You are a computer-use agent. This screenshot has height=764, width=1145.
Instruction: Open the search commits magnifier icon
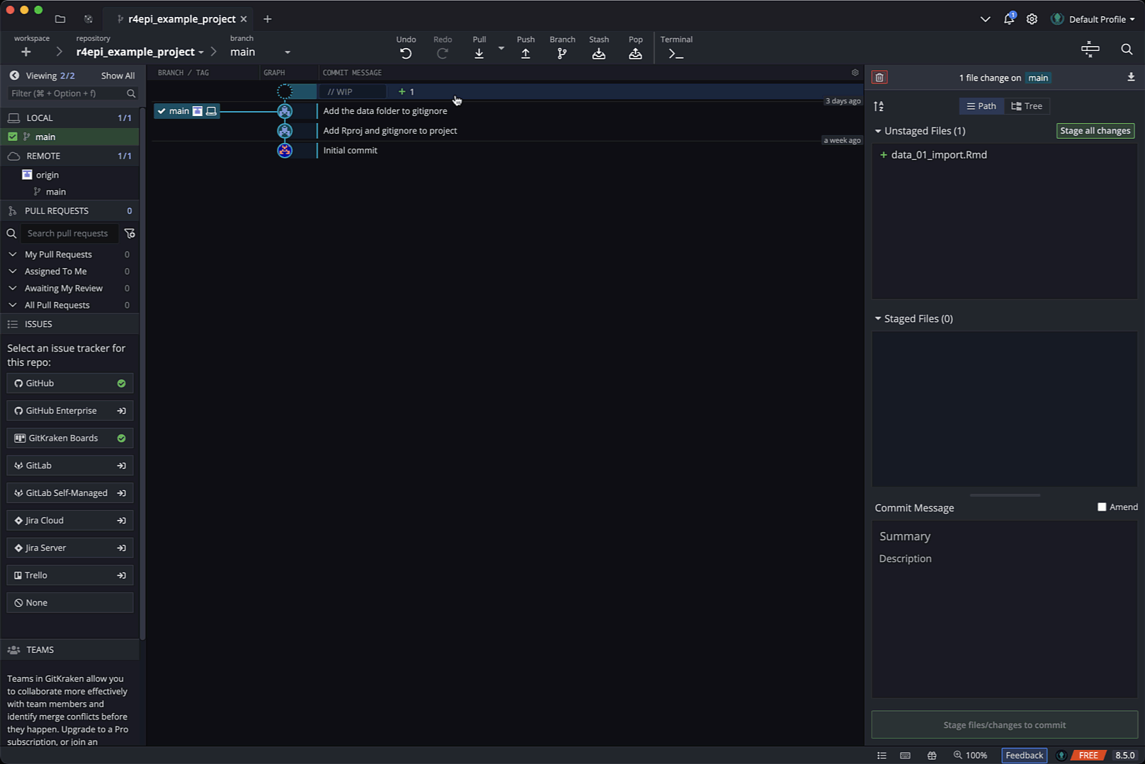pyautogui.click(x=1127, y=49)
